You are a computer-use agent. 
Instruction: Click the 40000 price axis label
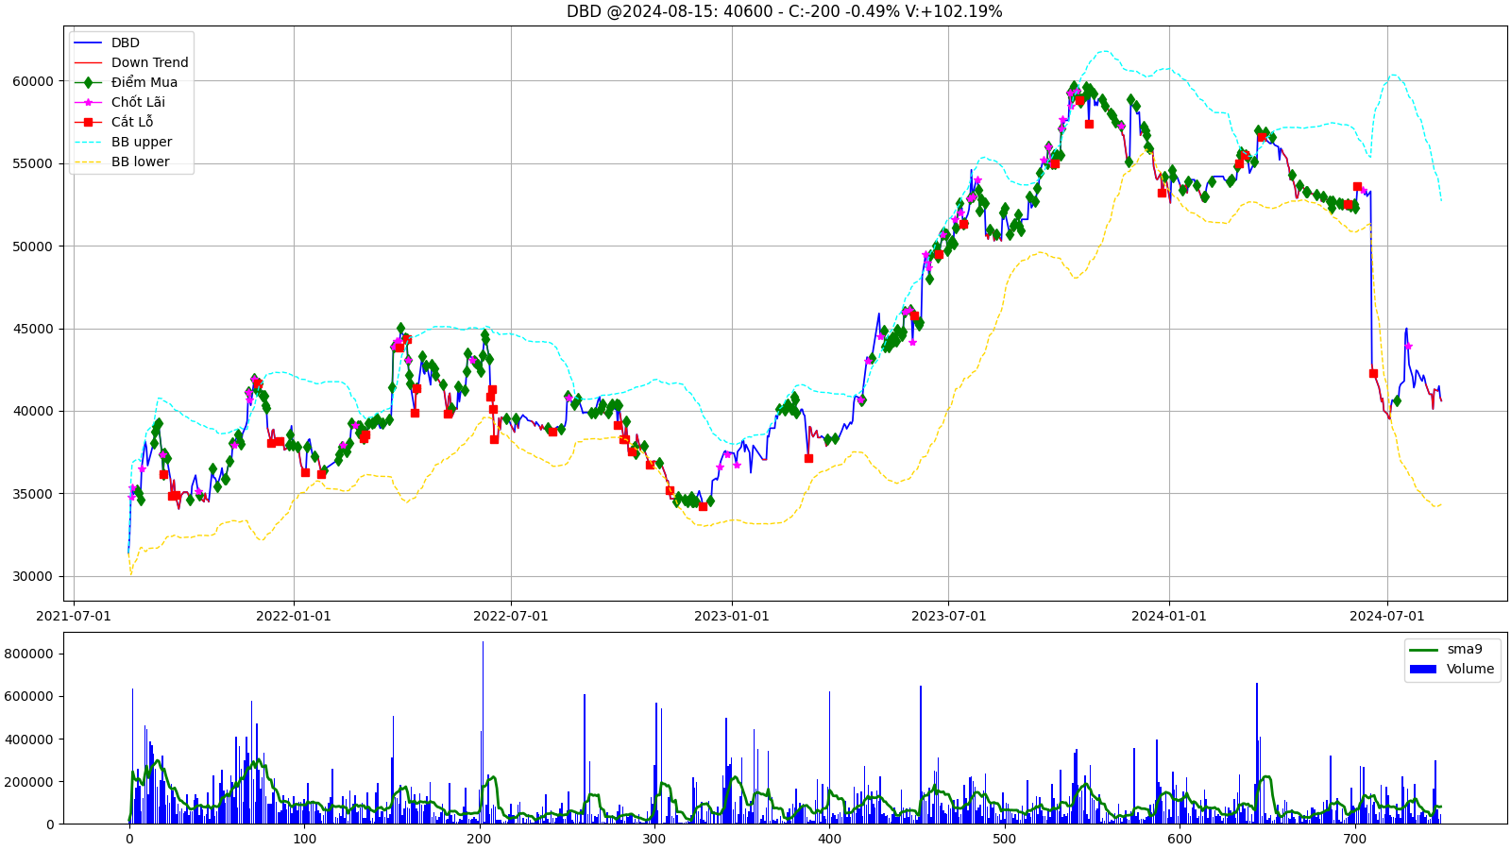(x=33, y=412)
